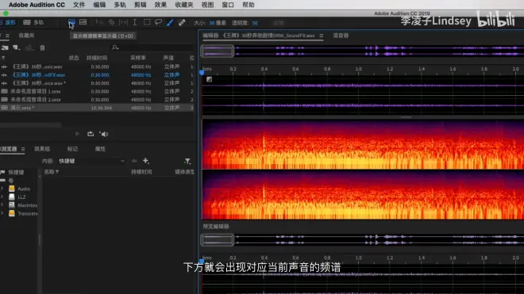Open the 多轨 menu
The height and width of the screenshot is (294, 524).
(x=120, y=5)
